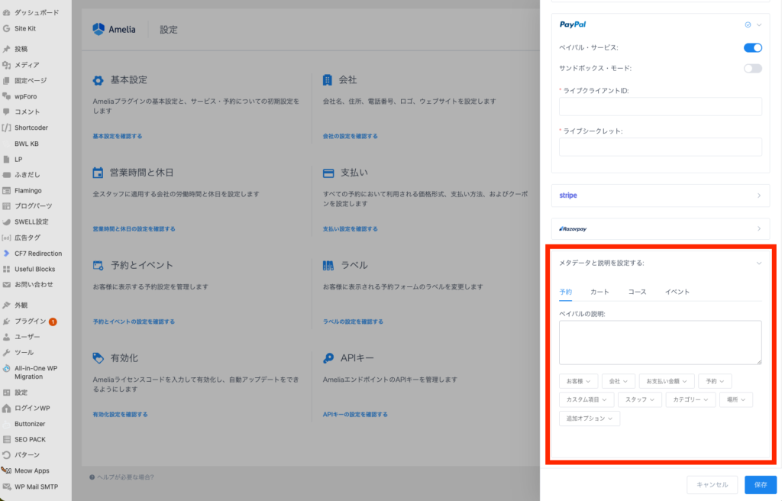Enable the サンドボックス・モード toggle
Image resolution: width=782 pixels, height=501 pixels.
[752, 68]
